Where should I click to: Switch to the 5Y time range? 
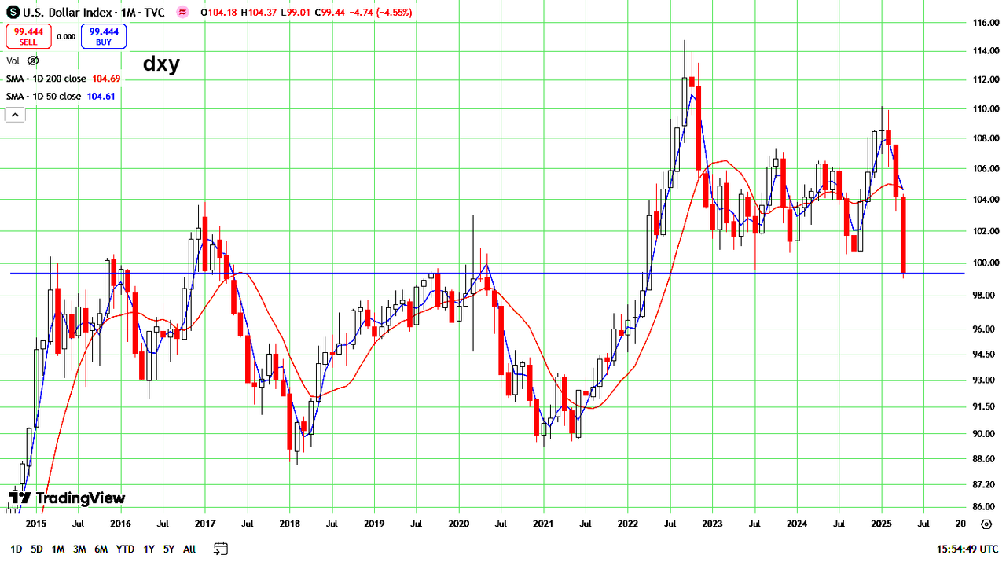(x=169, y=549)
